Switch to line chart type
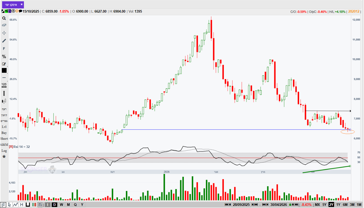The image size is (364, 208). pyautogui.click(x=15, y=205)
